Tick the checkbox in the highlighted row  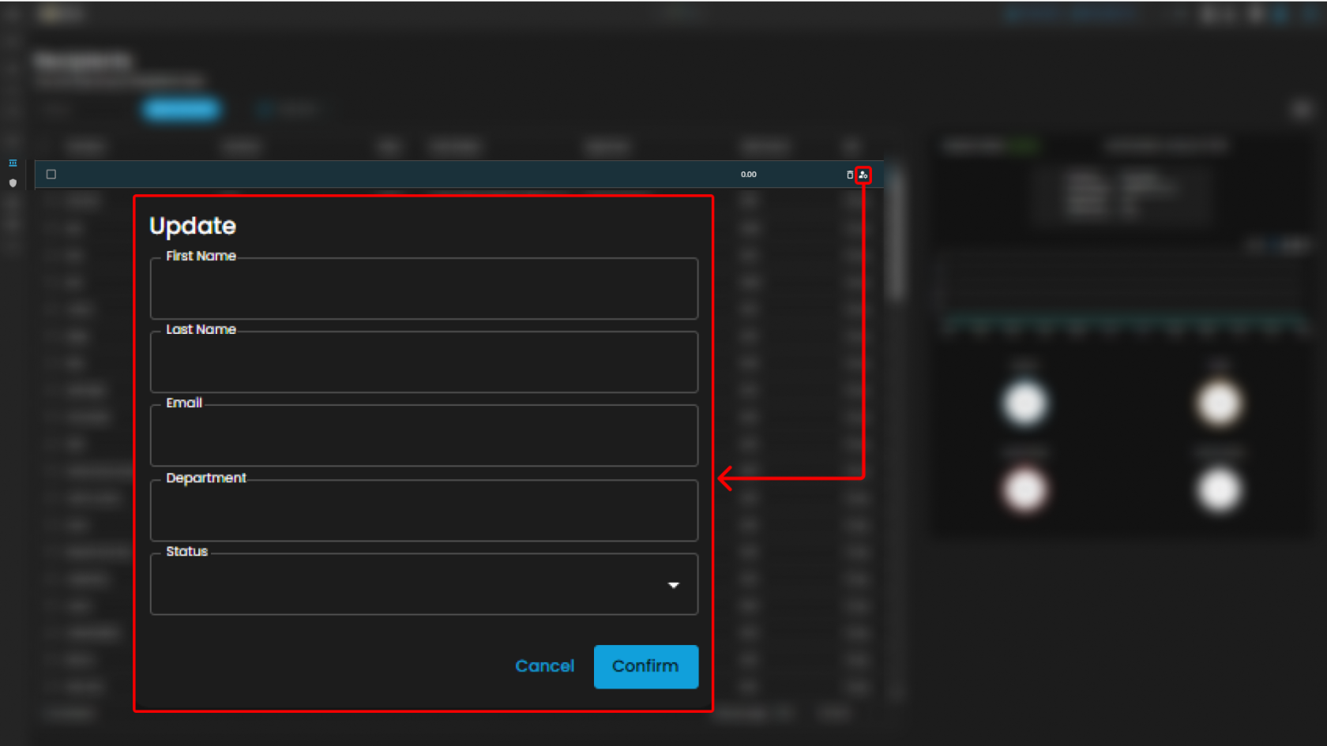tap(51, 174)
